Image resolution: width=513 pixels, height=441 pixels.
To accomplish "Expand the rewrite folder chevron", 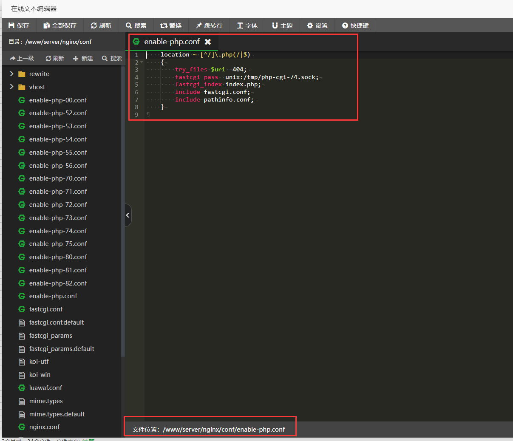I will click(11, 74).
